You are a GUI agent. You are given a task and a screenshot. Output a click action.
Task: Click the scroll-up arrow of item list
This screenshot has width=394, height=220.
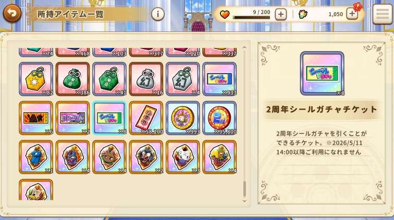pyautogui.click(x=244, y=47)
